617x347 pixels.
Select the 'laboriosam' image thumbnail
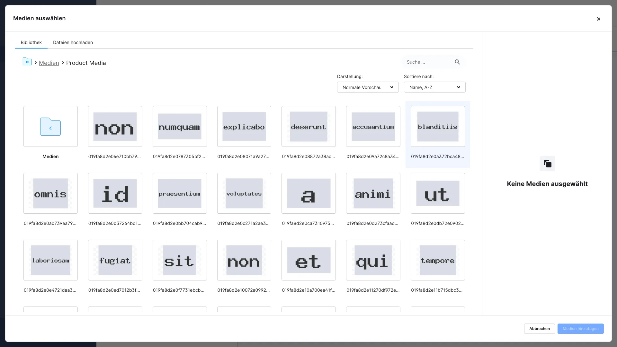click(50, 260)
